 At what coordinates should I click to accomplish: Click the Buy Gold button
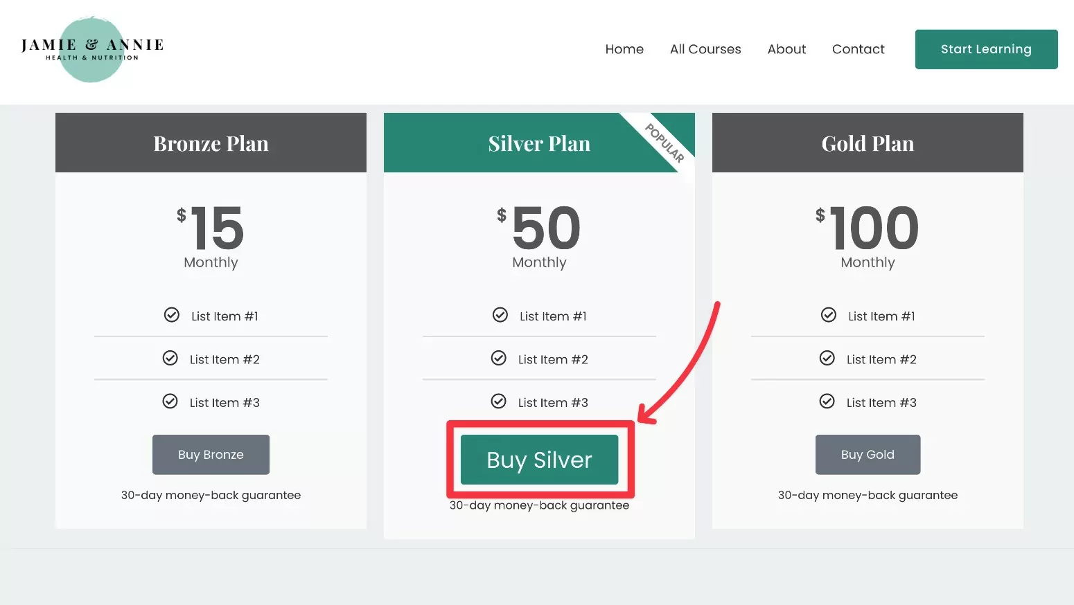click(868, 455)
